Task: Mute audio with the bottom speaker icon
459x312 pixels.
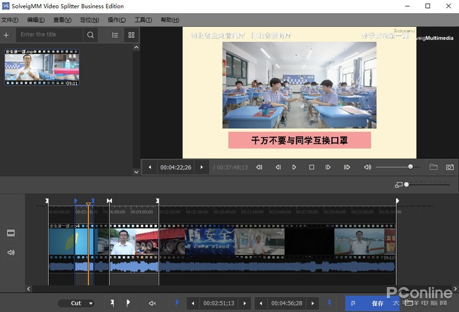Action: (152, 303)
